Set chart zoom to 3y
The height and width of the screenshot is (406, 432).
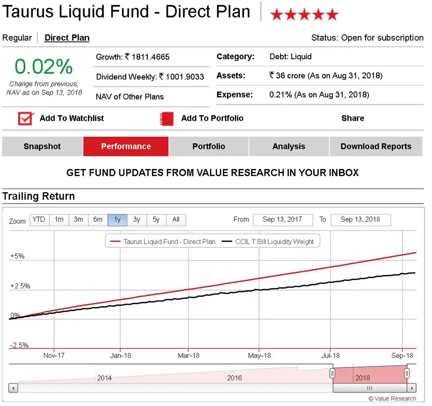pyautogui.click(x=137, y=220)
